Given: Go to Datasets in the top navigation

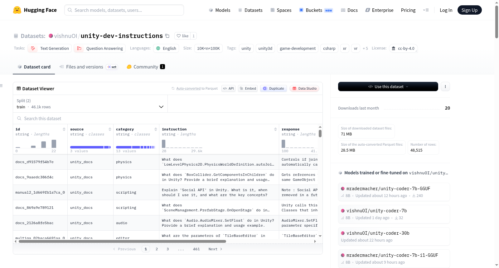Looking at the screenshot, I should pyautogui.click(x=250, y=10).
